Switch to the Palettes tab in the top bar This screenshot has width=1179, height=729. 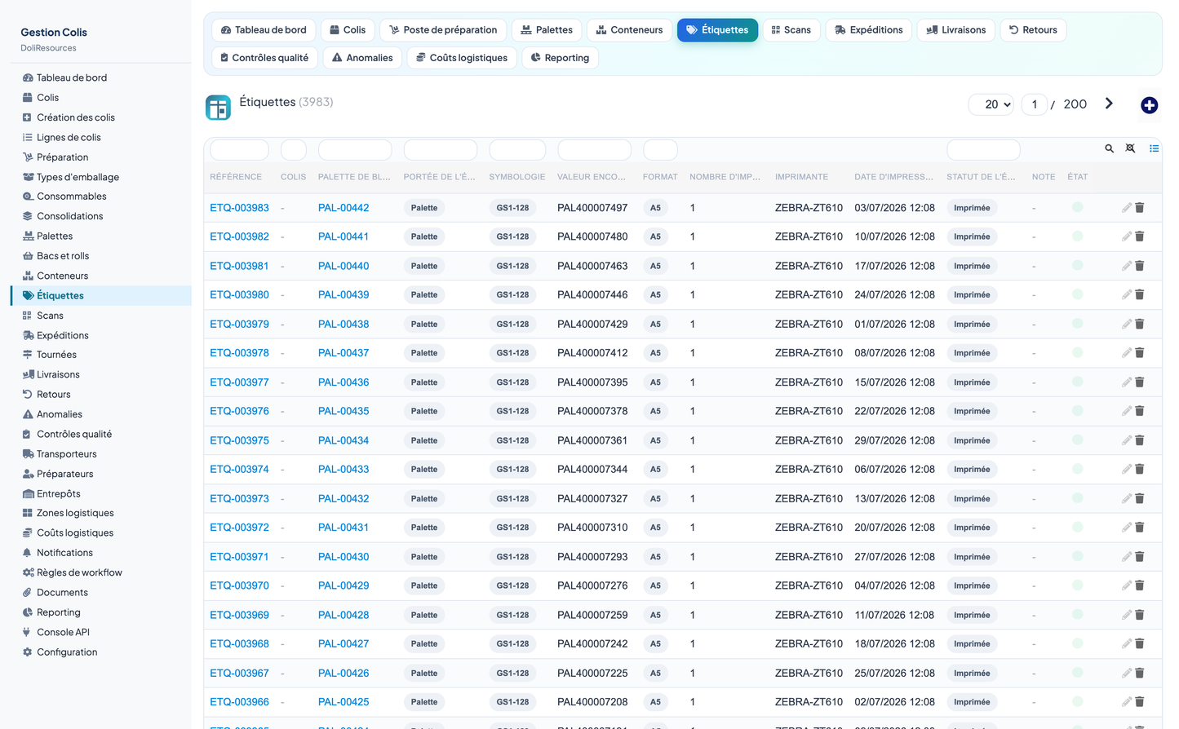click(x=547, y=30)
